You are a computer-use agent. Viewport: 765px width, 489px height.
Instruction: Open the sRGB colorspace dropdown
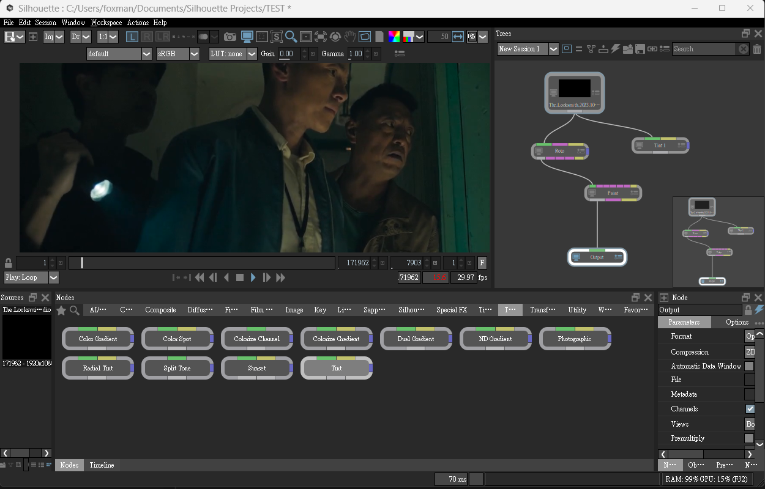pyautogui.click(x=177, y=54)
